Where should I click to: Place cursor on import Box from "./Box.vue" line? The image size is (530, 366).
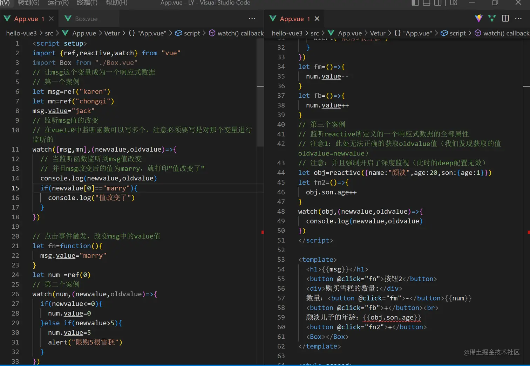(x=85, y=63)
